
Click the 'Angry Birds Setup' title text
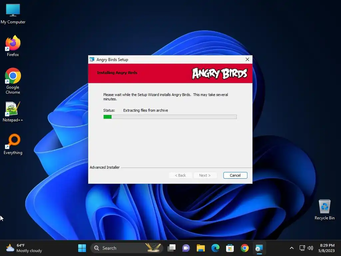coord(112,60)
